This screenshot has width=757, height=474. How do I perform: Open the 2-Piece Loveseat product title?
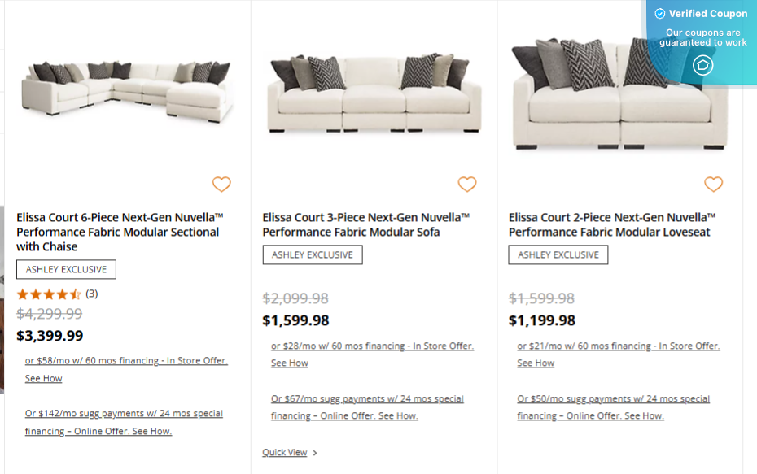[x=612, y=224]
